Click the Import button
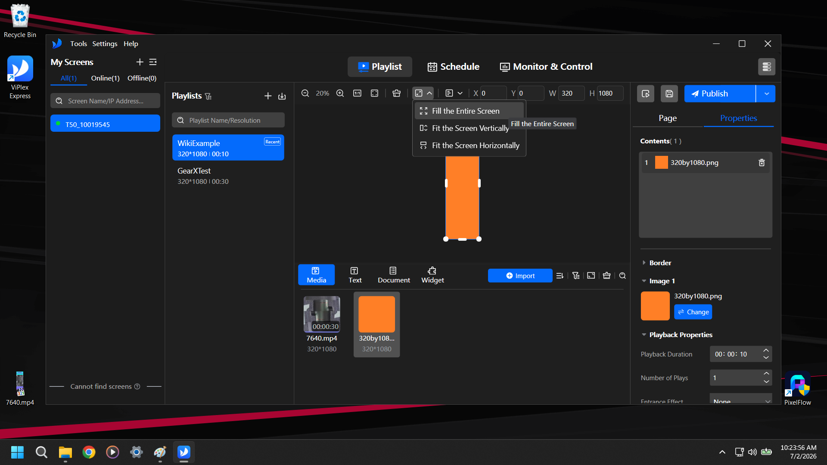This screenshot has height=465, width=827. [x=520, y=276]
